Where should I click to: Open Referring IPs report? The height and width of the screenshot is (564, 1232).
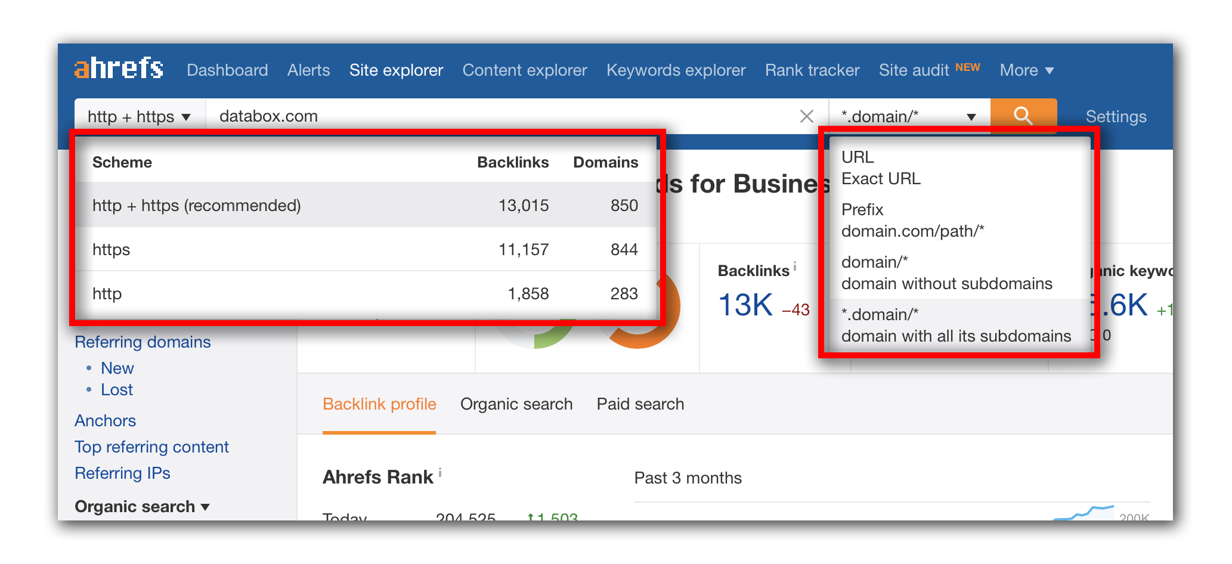(122, 473)
